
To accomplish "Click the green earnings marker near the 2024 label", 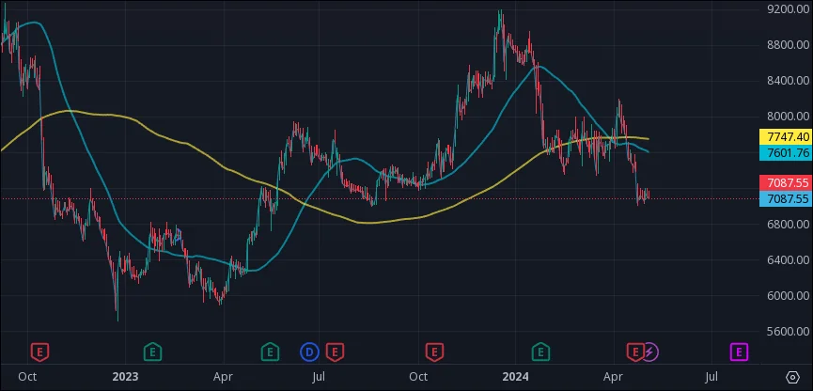I will point(540,352).
